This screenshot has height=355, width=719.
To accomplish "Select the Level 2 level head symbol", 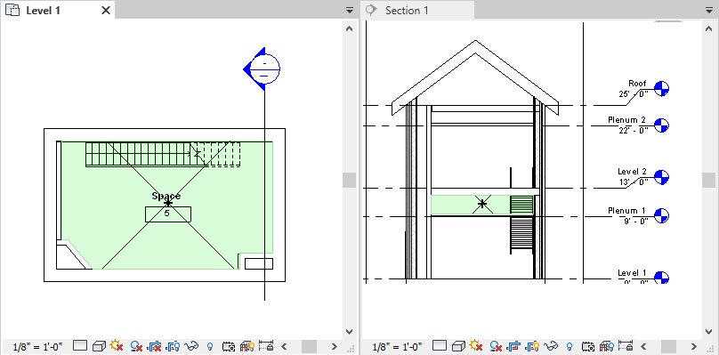I will point(661,177).
